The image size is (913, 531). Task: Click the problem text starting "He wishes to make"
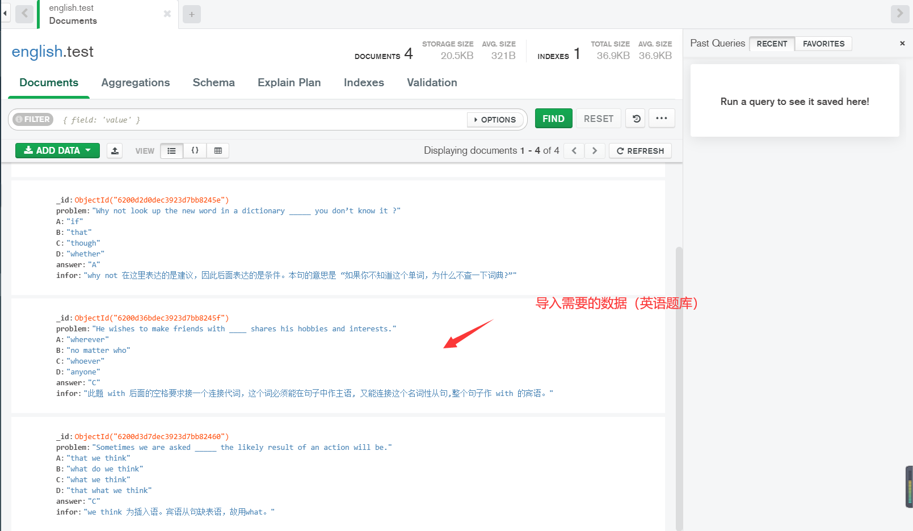(x=244, y=328)
